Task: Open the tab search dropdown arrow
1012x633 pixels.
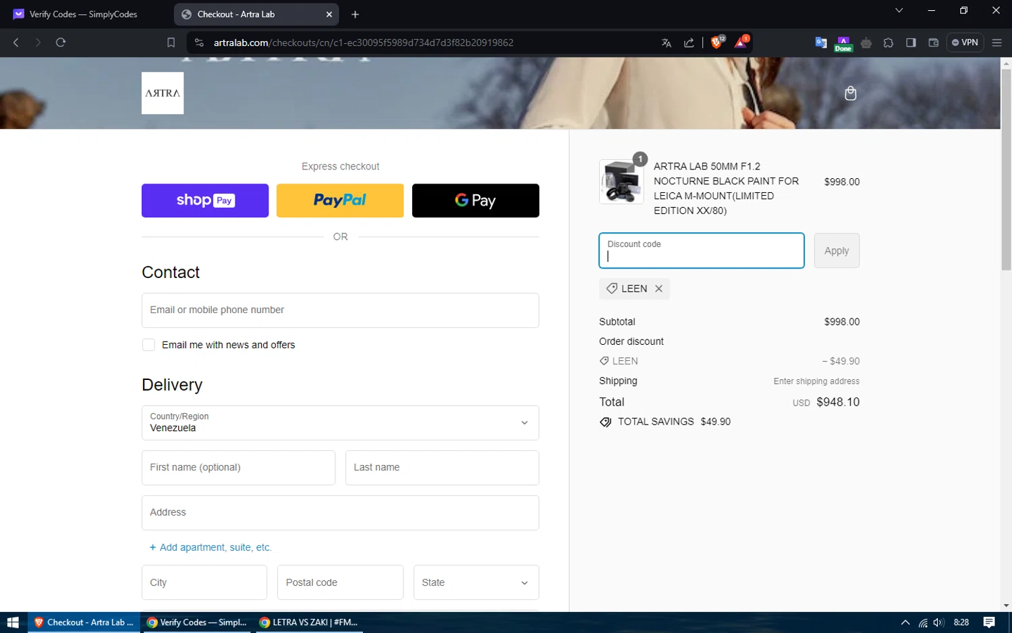Action: click(x=899, y=10)
